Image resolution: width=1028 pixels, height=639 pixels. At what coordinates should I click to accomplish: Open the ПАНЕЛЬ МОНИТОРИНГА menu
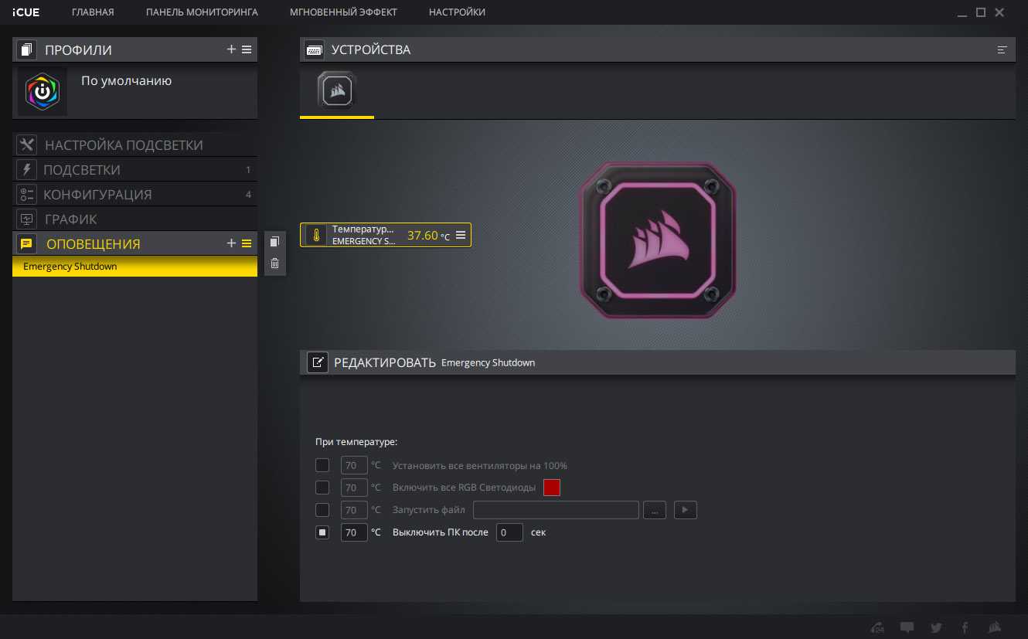[202, 12]
